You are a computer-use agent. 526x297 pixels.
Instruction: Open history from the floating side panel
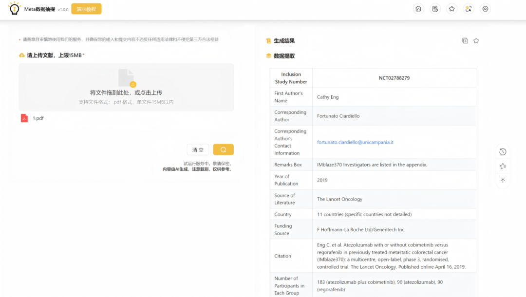tap(503, 152)
